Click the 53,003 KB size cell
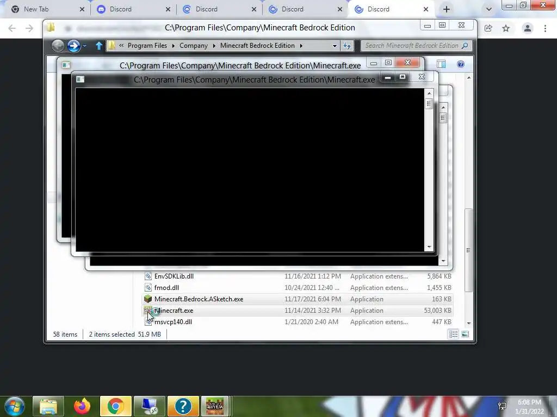557x417 pixels. [437, 311]
